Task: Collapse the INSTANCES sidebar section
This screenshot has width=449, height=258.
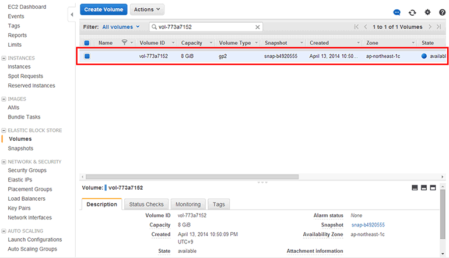Action: tap(4, 58)
